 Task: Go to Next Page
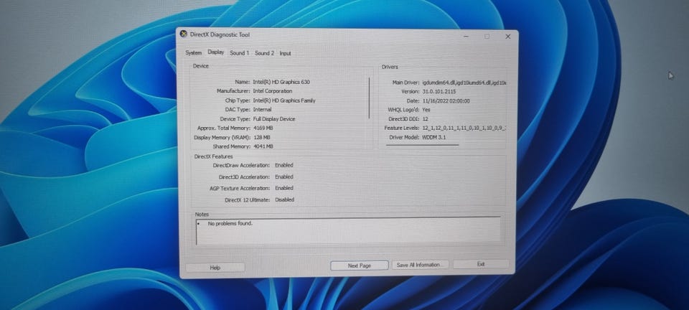coord(359,266)
